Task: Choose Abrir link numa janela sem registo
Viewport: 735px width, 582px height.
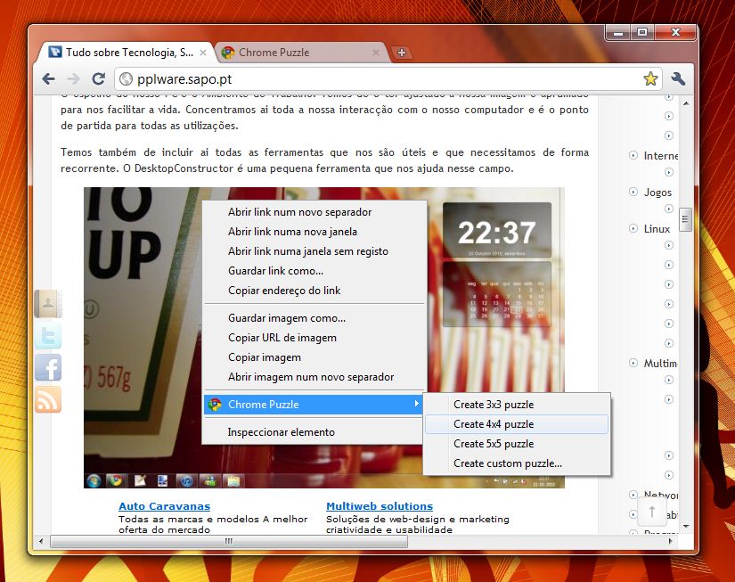Action: [314, 251]
